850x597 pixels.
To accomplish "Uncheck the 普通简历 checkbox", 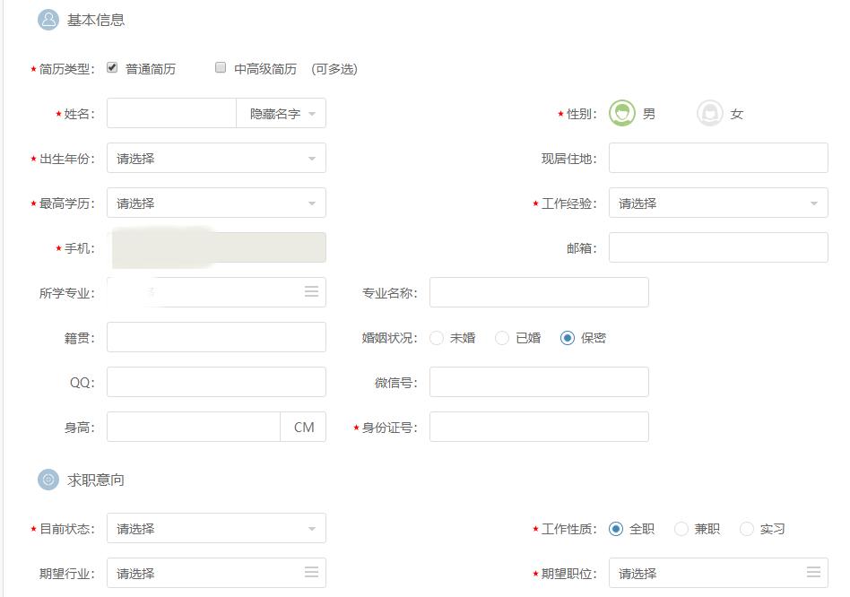I will (x=112, y=67).
